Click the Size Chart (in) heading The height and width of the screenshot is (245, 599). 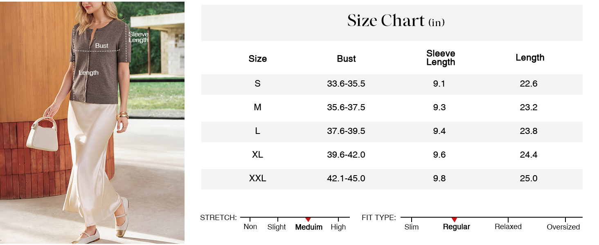coord(396,21)
